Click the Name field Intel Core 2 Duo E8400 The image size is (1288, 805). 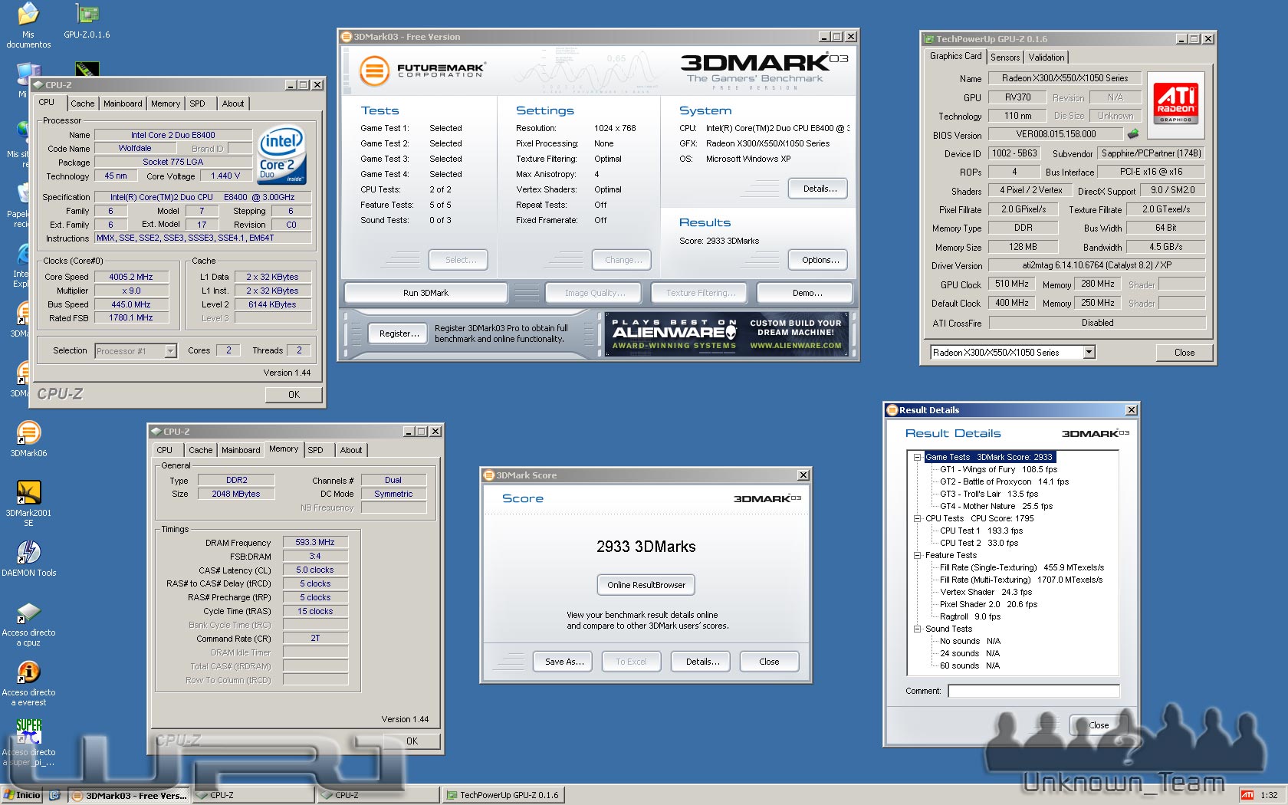point(172,135)
